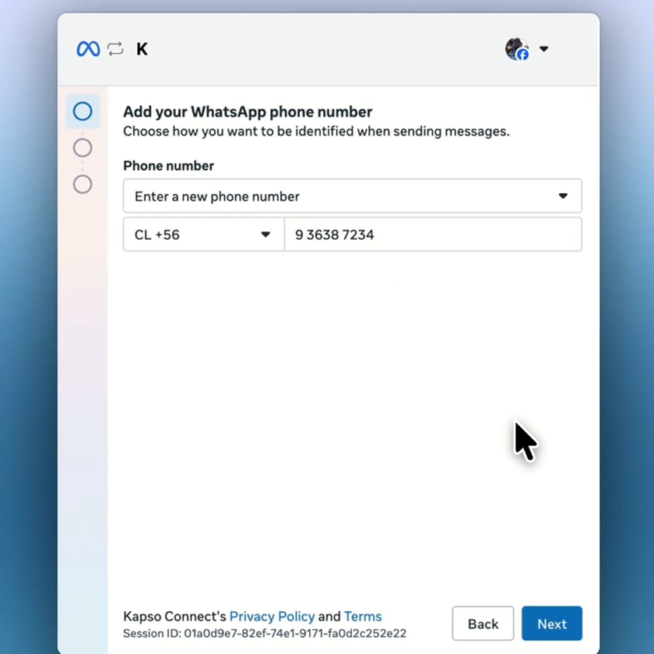Open the Facebook profile avatar
The image size is (654, 654).
517,49
